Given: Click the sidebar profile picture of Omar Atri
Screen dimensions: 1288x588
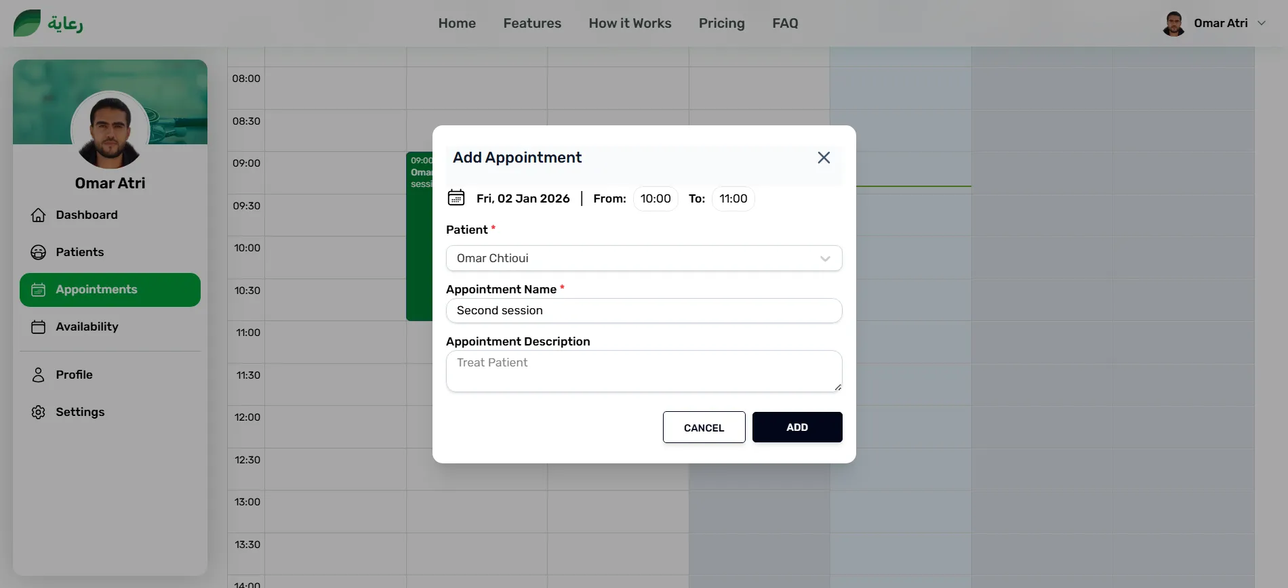Looking at the screenshot, I should pyautogui.click(x=110, y=130).
